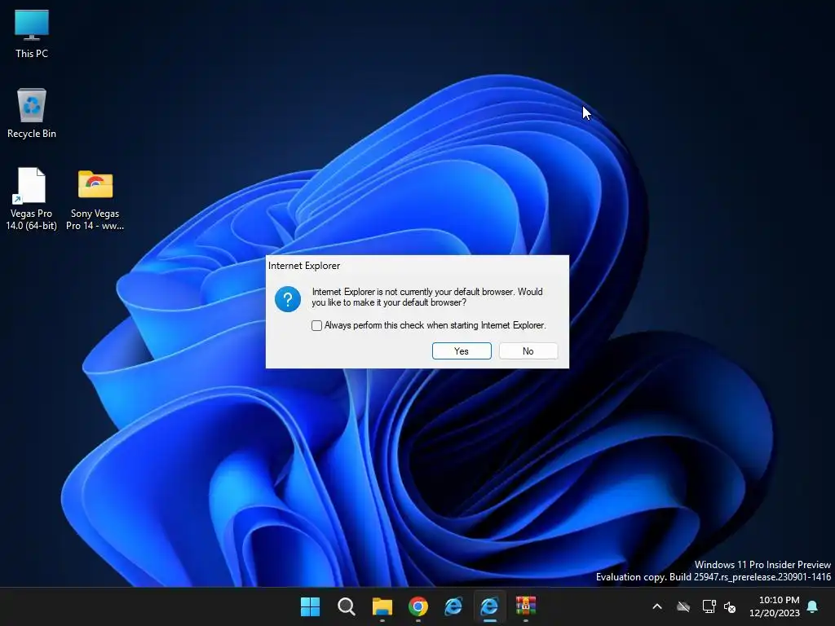The image size is (835, 626).
Task: Select Sony Vegas Pro 14 folder
Action: 95,199
